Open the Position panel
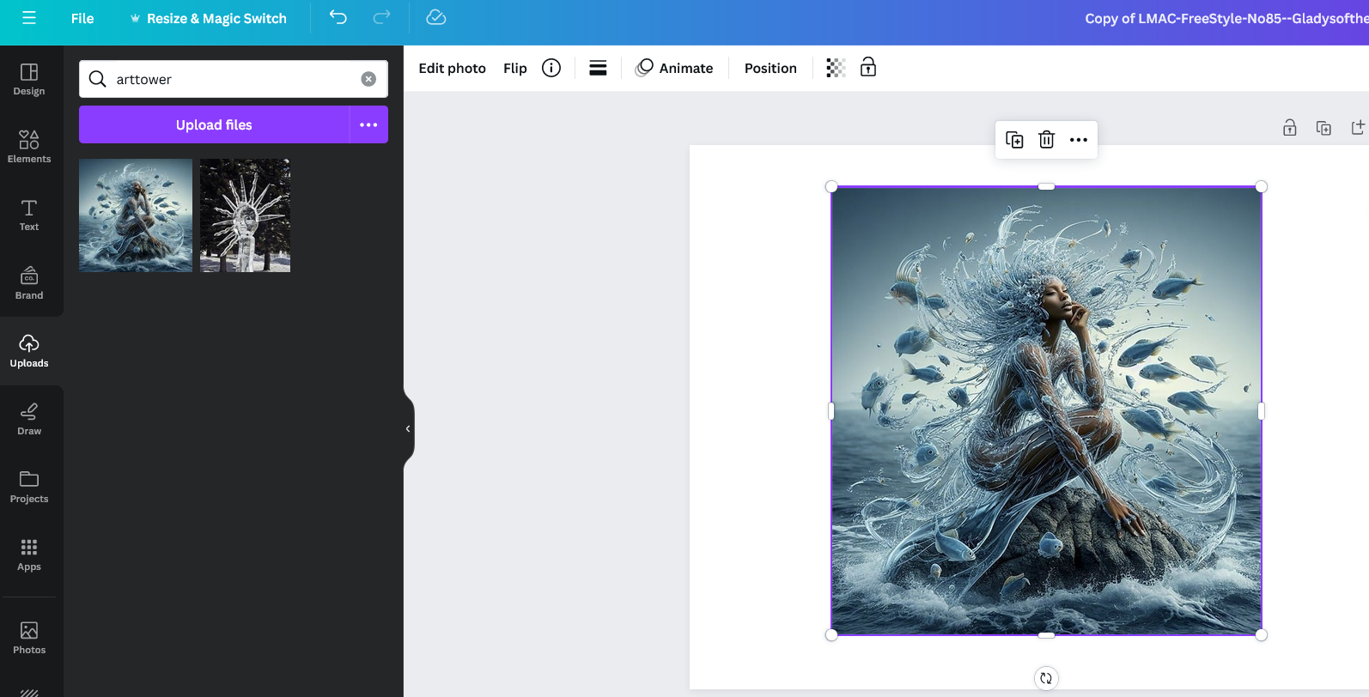This screenshot has height=697, width=1369. point(770,68)
